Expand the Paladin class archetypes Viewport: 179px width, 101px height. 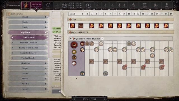click(46, 84)
